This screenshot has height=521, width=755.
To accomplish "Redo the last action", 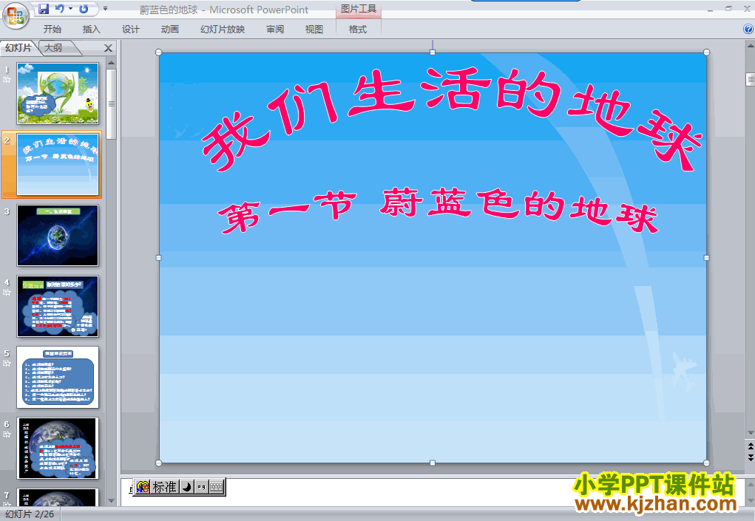I will click(84, 9).
